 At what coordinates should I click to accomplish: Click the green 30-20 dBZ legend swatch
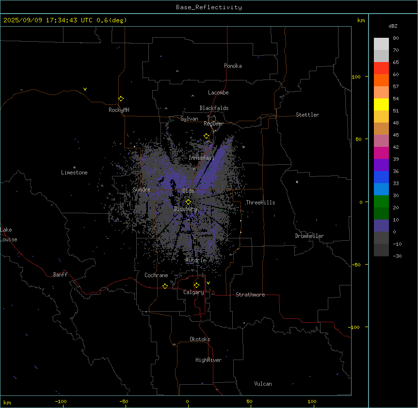(381, 202)
